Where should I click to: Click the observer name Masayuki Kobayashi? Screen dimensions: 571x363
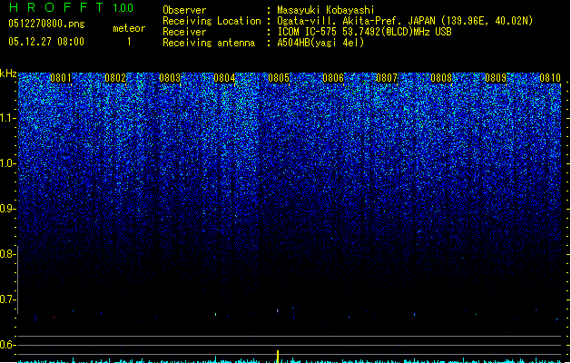tap(326, 10)
